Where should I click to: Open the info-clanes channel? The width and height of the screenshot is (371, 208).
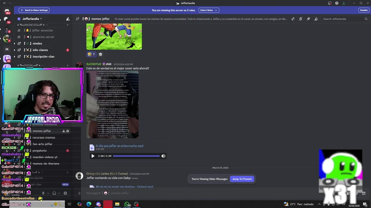43,50
